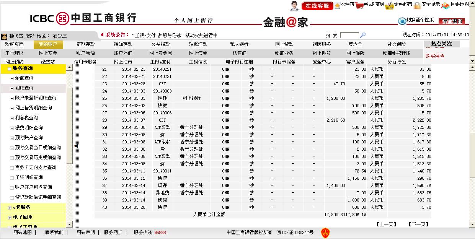Open the 我的账户 tab
Image resolution: width=475 pixels, height=239 pixels.
[x=48, y=44]
